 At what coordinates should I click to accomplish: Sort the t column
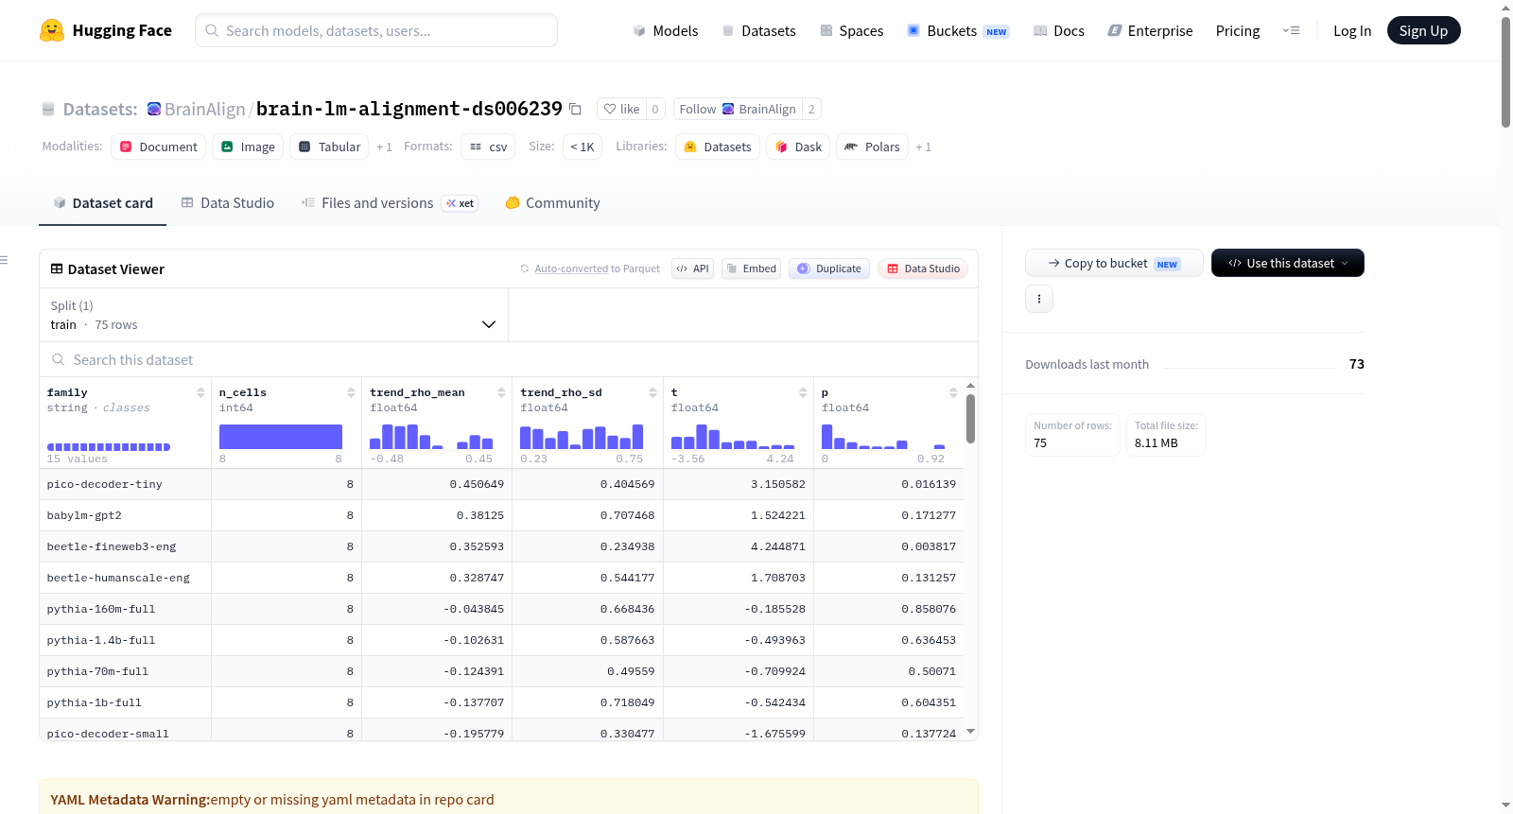[x=803, y=392]
